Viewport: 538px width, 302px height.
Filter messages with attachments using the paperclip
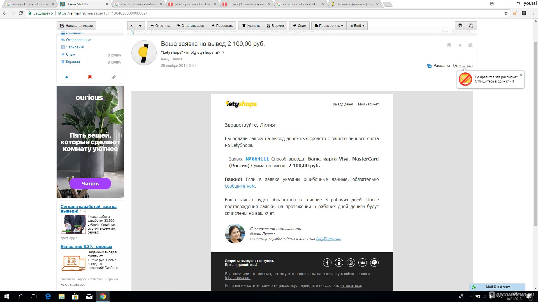[113, 77]
